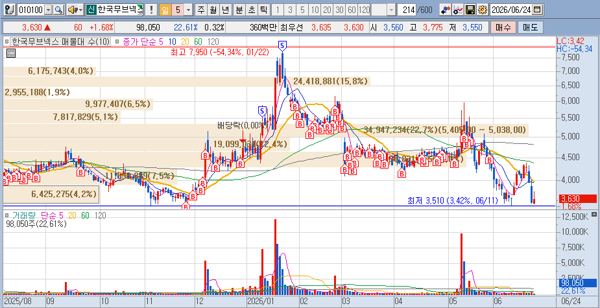Switch to 초 second chart
Viewport: 600px width, 308px height.
pos(251,10)
